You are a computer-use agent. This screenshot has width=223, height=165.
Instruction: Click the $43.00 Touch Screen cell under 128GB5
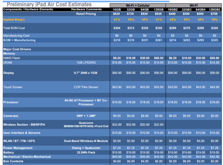pyautogui.click(x=214, y=87)
